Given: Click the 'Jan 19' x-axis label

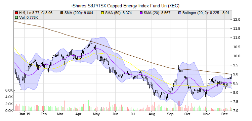Looking at the screenshot, I should pos(24,114).
